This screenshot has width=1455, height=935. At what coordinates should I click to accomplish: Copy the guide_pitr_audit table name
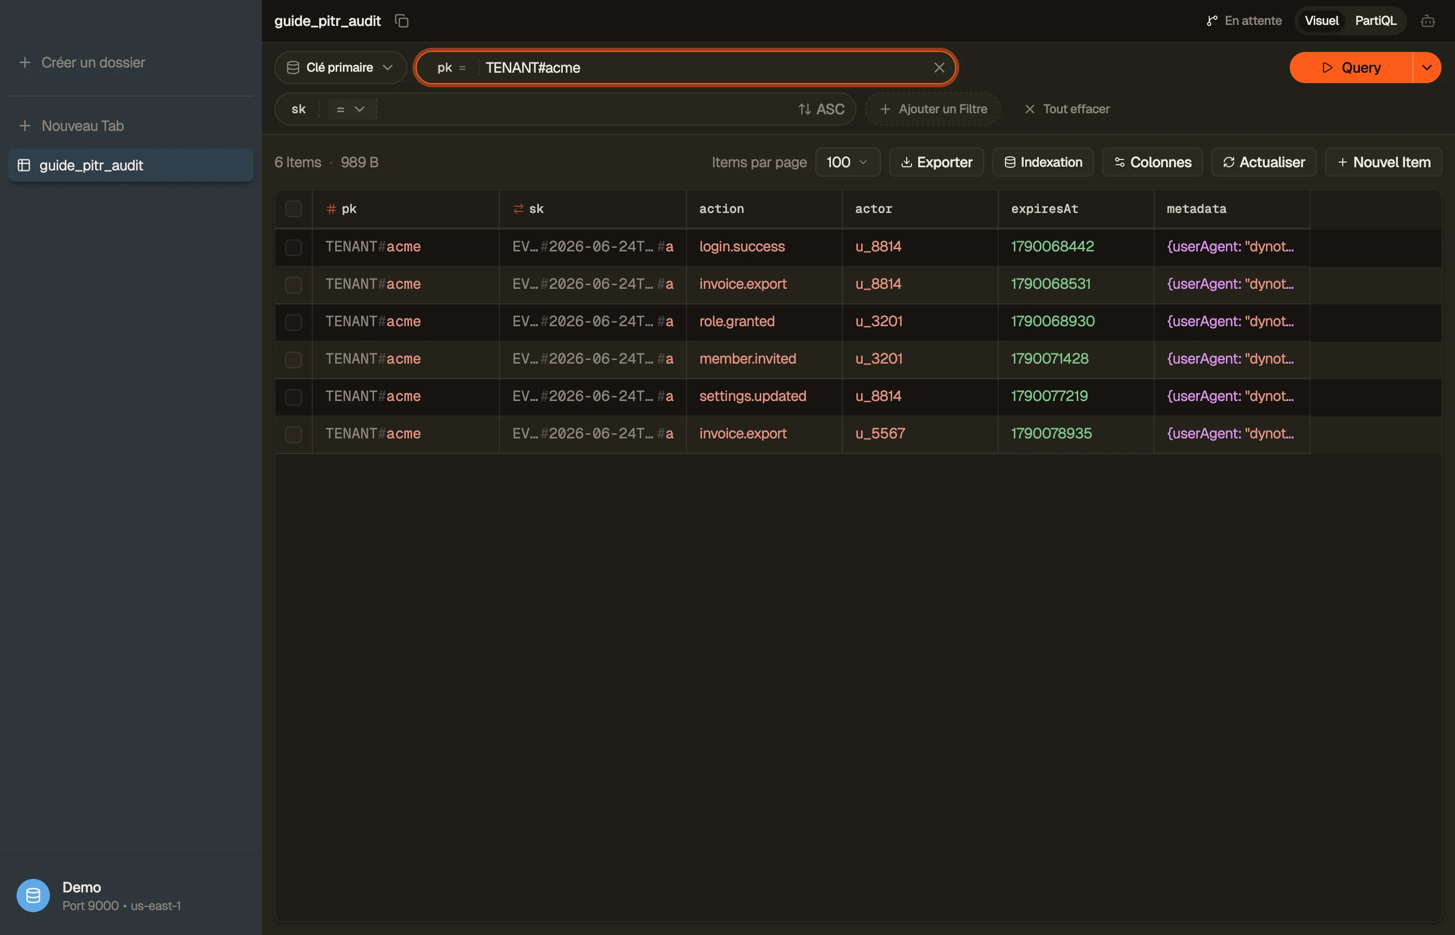pyautogui.click(x=401, y=21)
